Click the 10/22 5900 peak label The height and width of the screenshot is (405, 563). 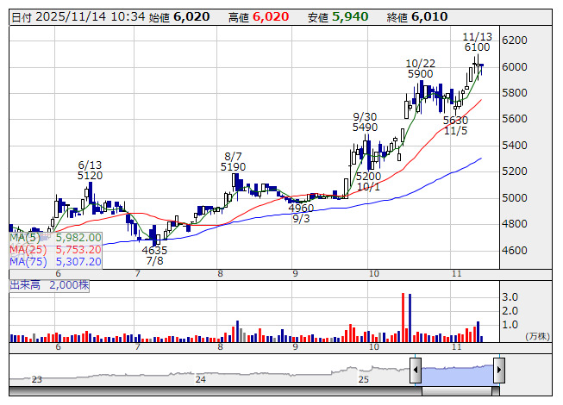tap(420, 69)
